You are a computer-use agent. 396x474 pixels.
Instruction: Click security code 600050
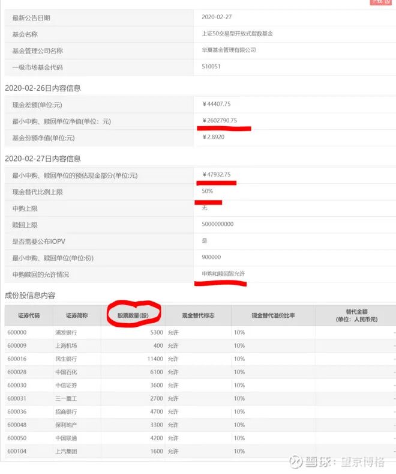17,438
